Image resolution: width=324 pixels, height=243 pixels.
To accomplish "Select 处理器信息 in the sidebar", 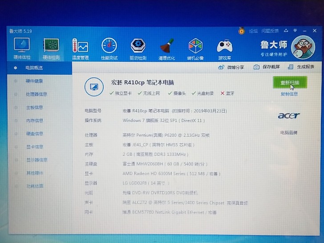I will pos(36,94).
